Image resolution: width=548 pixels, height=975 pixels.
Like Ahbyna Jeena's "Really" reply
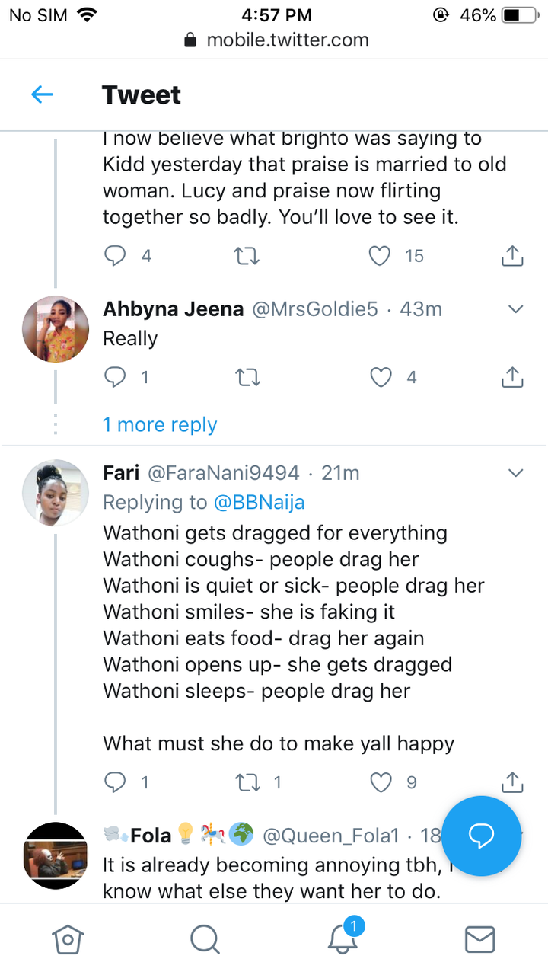(380, 377)
